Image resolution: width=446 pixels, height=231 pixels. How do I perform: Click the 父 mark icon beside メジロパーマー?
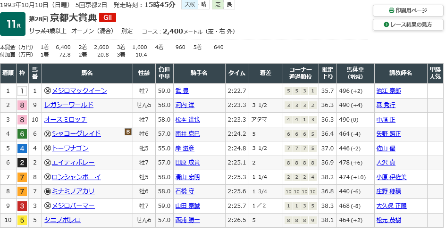click(x=48, y=206)
